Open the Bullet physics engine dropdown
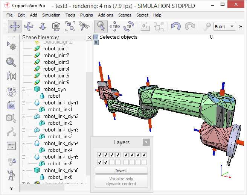The height and width of the screenshot is (195, 247). pyautogui.click(x=225, y=27)
